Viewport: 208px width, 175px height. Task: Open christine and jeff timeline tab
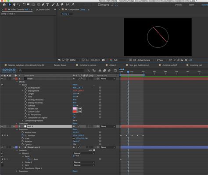(170, 65)
